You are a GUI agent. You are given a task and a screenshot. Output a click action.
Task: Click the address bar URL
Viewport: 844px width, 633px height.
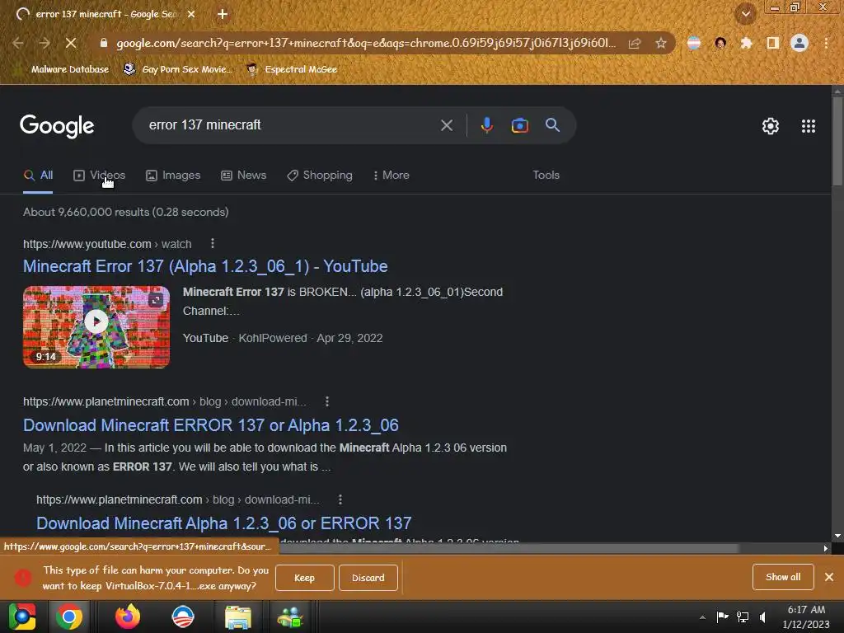[366, 43]
